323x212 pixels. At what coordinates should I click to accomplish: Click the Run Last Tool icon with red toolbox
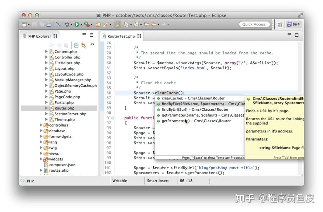click(x=87, y=24)
